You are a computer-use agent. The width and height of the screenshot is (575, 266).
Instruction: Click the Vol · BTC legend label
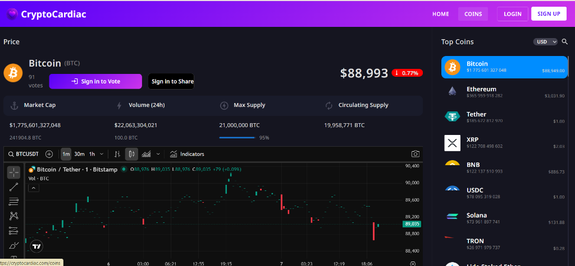39,179
